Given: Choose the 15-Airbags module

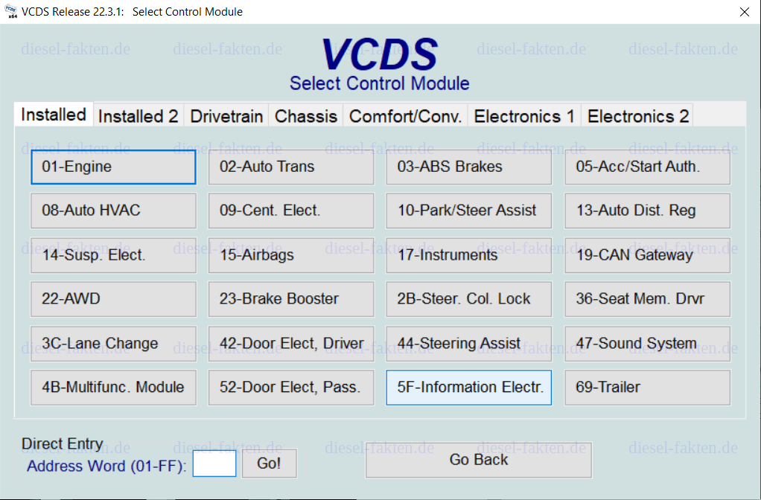Looking at the screenshot, I should click(x=291, y=255).
